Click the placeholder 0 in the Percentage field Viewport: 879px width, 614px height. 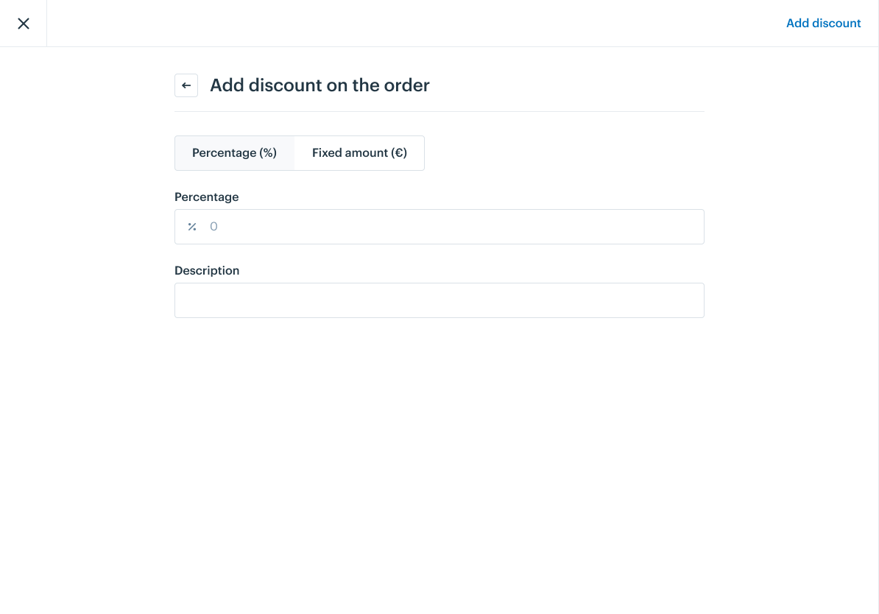213,227
